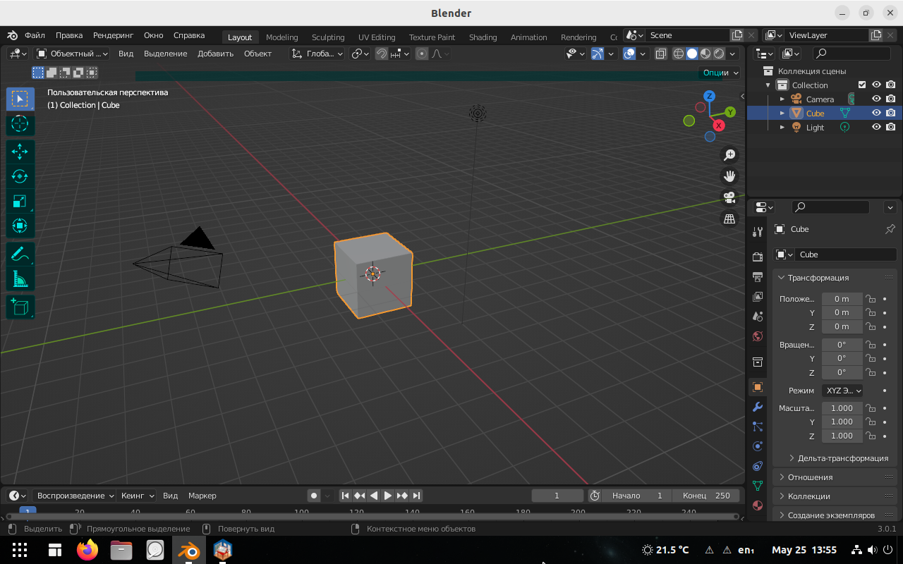Jump to the timeline end frame
Screen dimensions: 903x564
(x=416, y=496)
